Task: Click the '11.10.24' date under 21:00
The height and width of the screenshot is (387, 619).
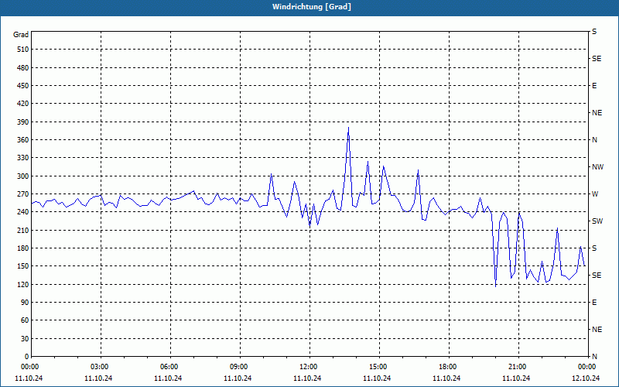Action: [516, 378]
